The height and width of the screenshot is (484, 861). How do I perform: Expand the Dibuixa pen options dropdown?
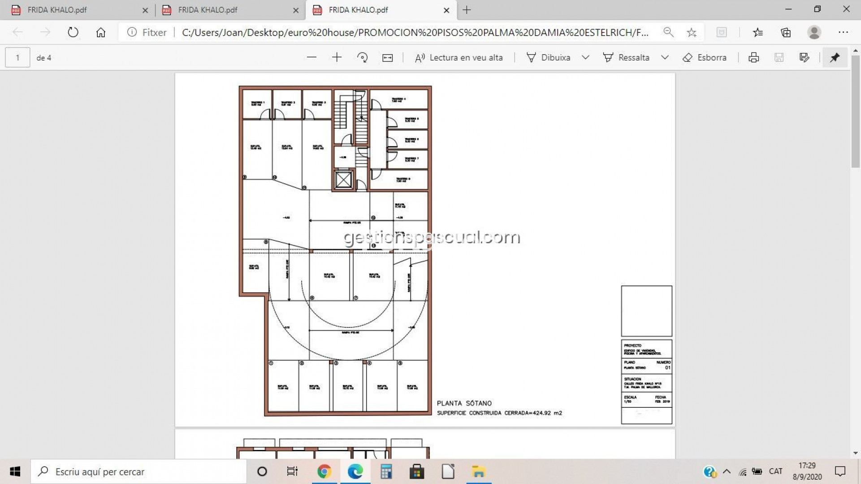pyautogui.click(x=585, y=57)
